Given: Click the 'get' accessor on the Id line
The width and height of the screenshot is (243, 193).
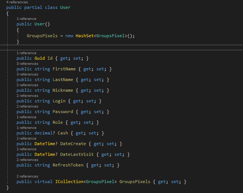Looking at the screenshot, I should click(x=64, y=59).
